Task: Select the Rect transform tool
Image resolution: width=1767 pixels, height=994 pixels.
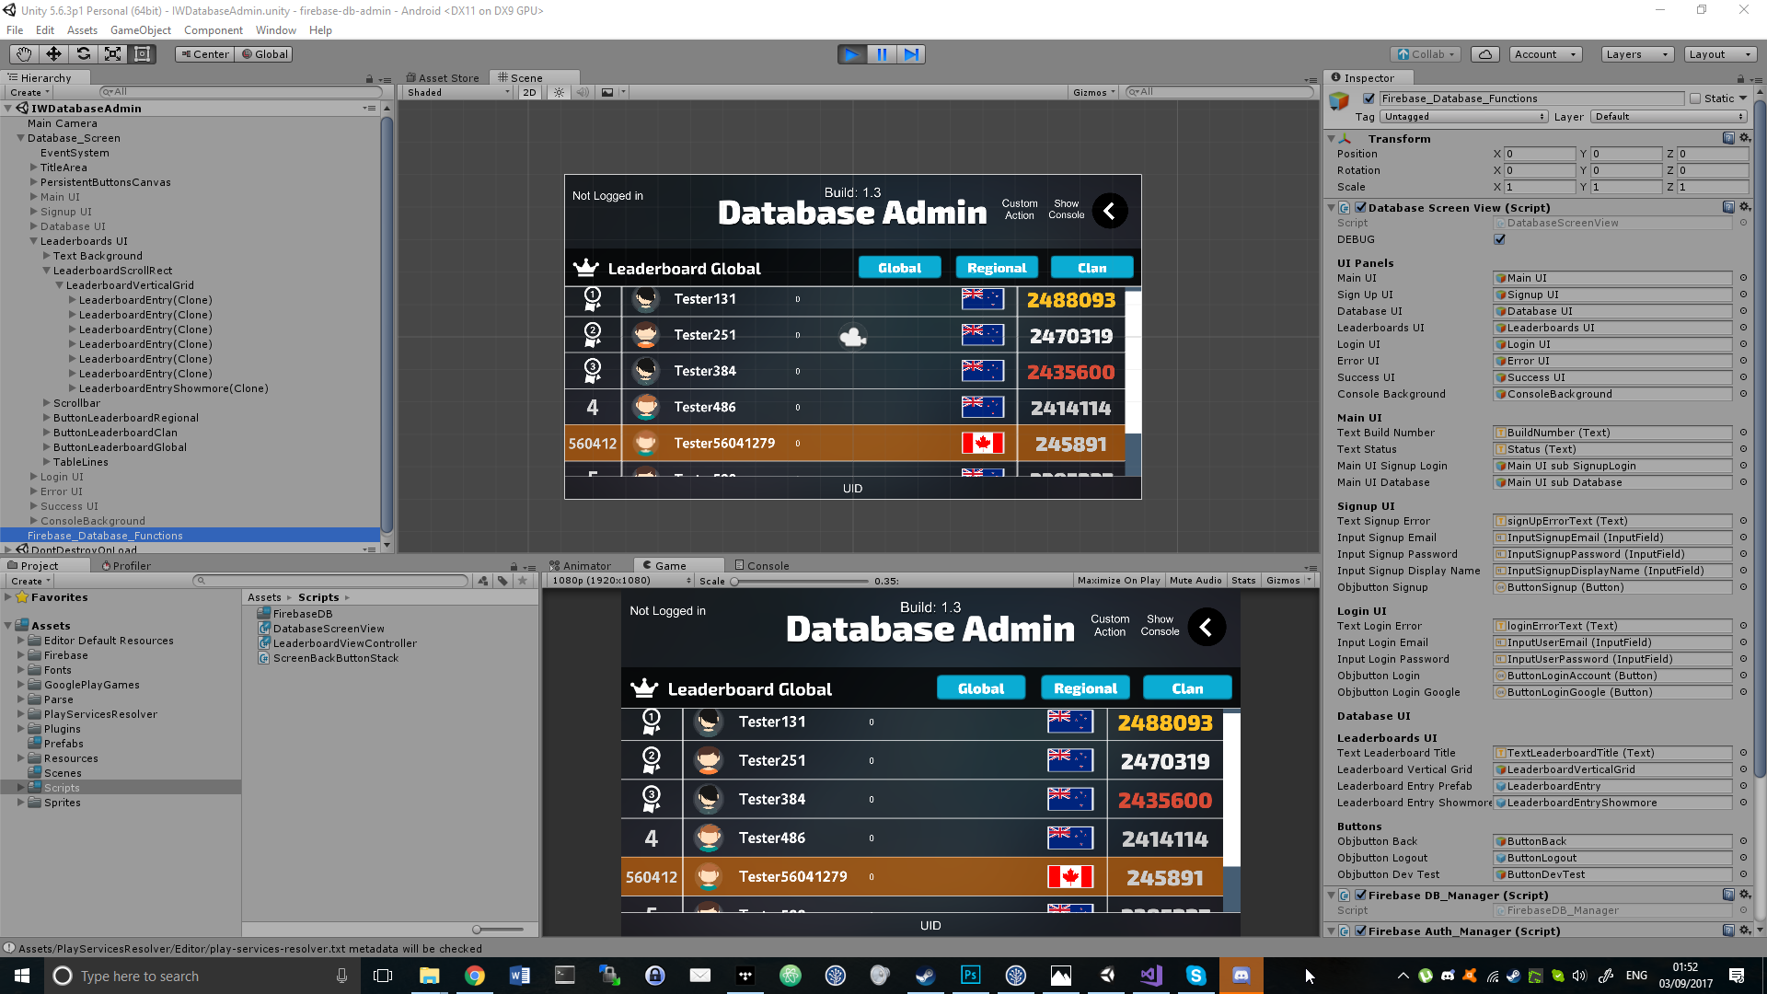Action: tap(143, 54)
